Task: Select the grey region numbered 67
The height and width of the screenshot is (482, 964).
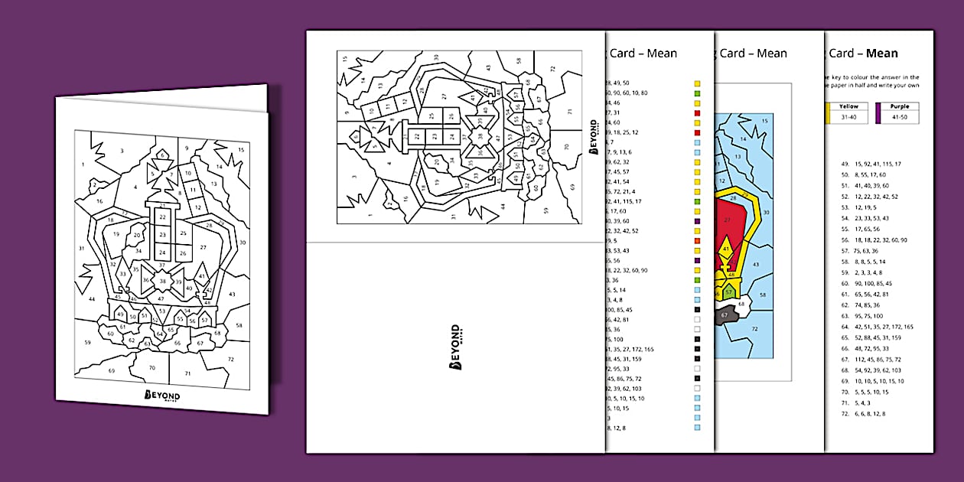Action: 724,314
